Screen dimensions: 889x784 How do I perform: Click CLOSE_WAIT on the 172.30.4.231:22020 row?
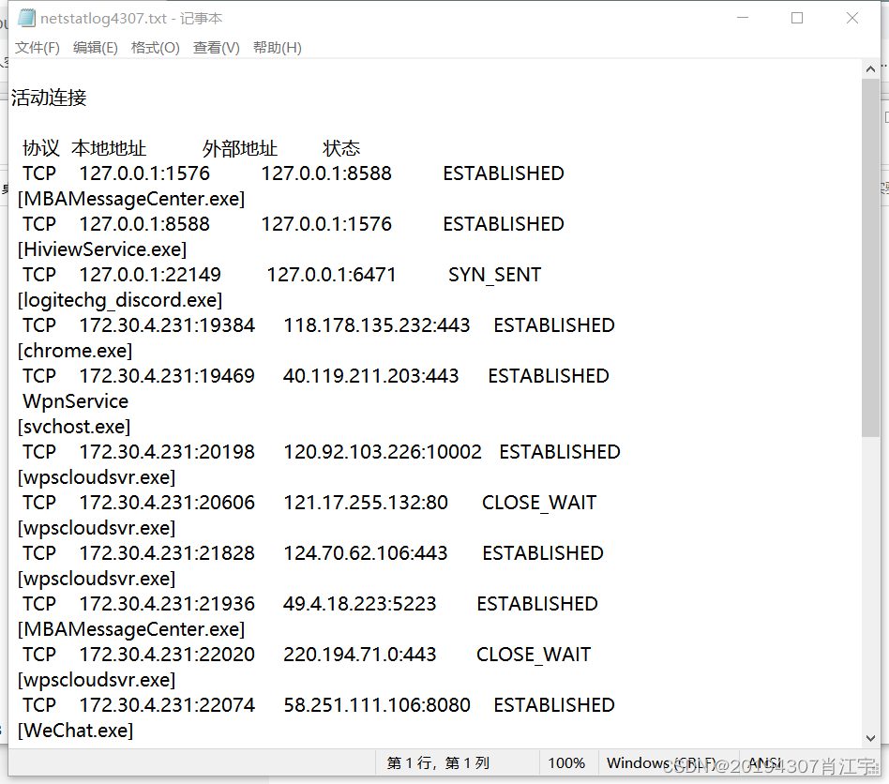click(x=534, y=655)
